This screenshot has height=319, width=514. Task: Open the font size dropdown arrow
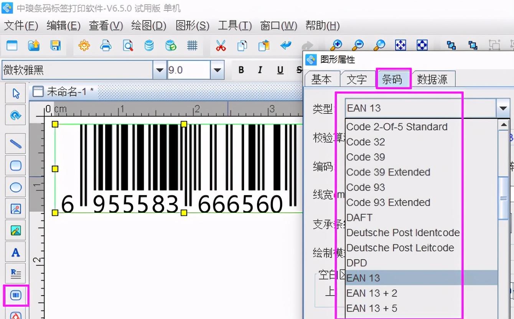pos(217,70)
